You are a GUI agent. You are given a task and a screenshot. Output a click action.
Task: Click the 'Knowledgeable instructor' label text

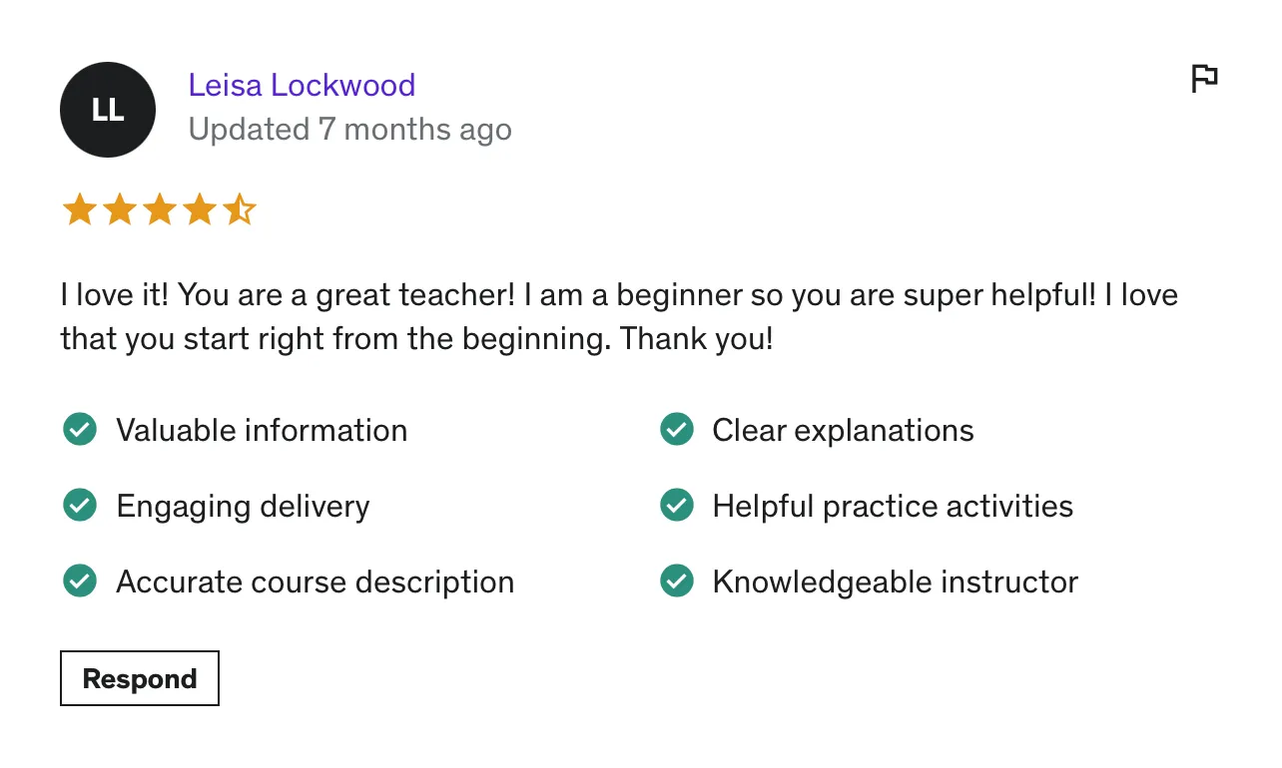(895, 581)
